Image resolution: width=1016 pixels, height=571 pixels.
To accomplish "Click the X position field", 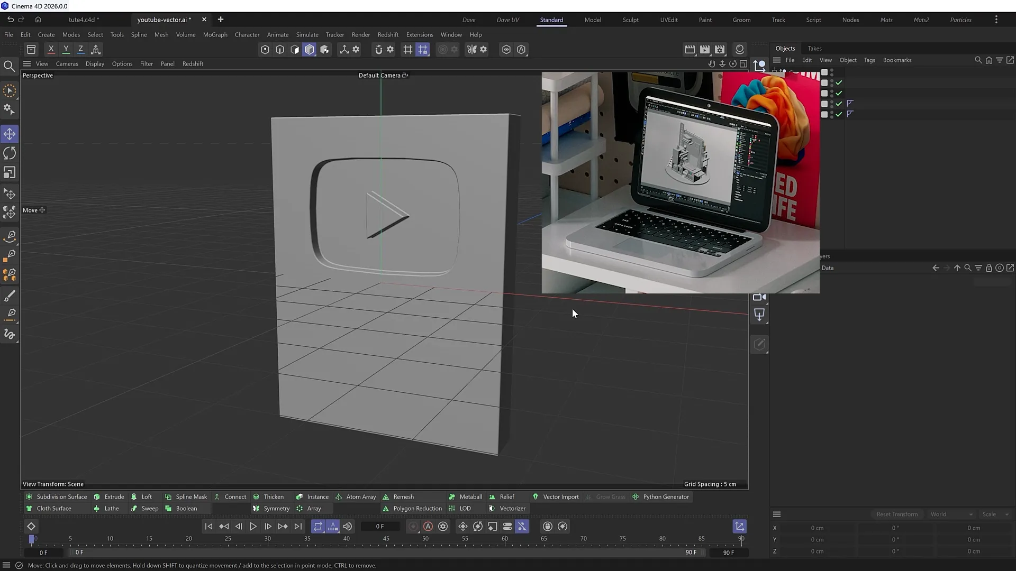I will pyautogui.click(x=817, y=528).
